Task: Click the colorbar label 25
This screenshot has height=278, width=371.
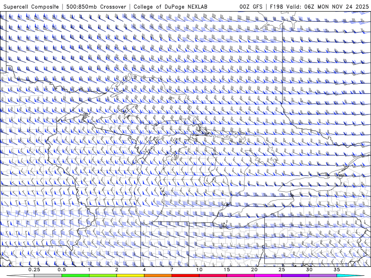Action: click(x=281, y=270)
